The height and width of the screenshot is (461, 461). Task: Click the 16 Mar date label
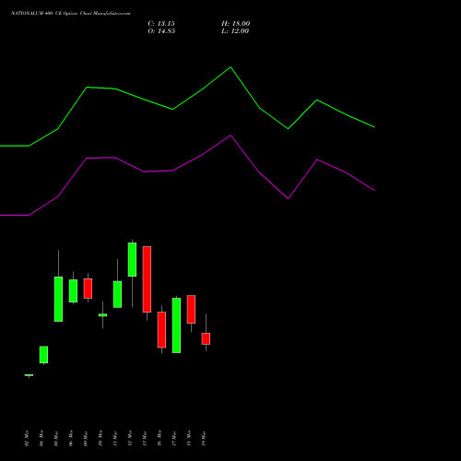[160, 438]
